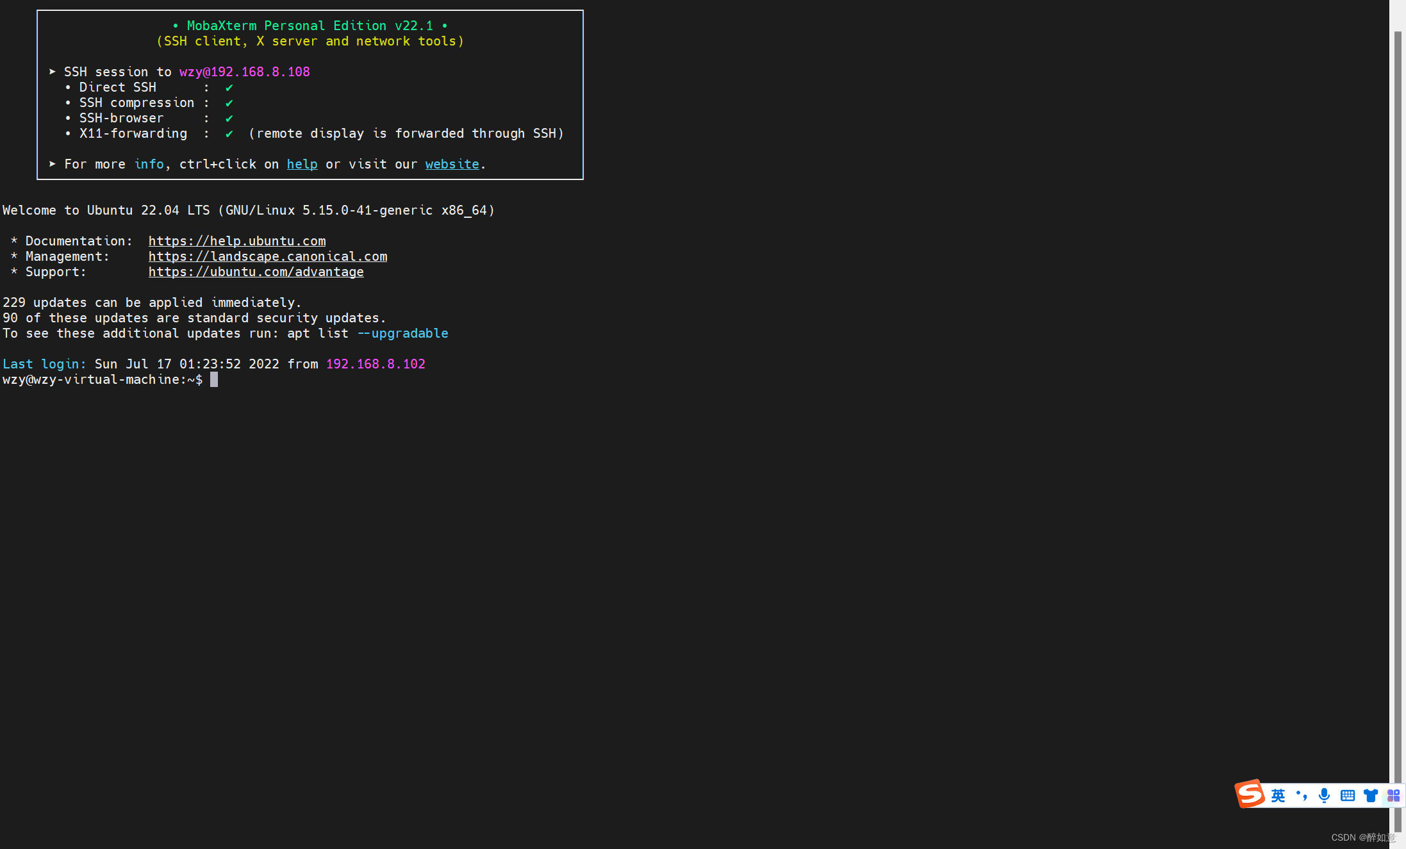
Task: Open the colorful Sogou toolbox grid
Action: (1393, 796)
